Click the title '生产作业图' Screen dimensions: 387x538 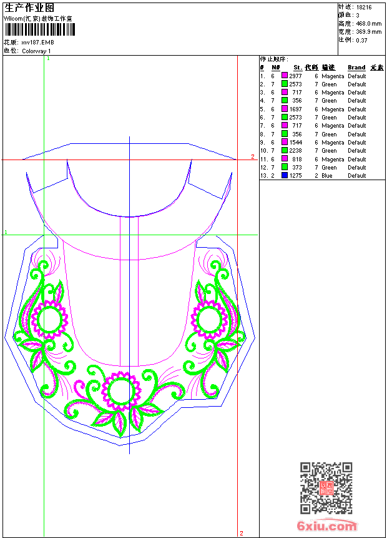click(x=29, y=8)
